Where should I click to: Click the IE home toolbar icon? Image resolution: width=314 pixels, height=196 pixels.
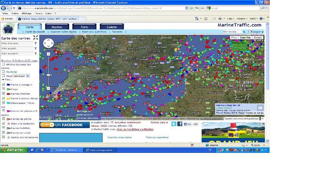point(197,18)
